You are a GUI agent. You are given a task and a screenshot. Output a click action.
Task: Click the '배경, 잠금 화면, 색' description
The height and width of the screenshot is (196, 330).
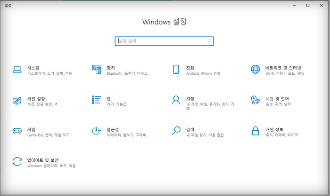coord(42,104)
